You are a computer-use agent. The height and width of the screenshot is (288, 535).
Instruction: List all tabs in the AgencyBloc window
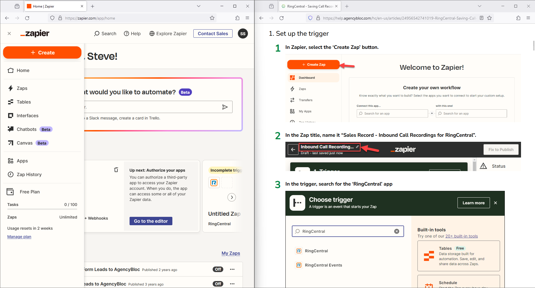[480, 6]
